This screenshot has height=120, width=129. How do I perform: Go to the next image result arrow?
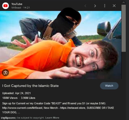click(x=95, y=6)
